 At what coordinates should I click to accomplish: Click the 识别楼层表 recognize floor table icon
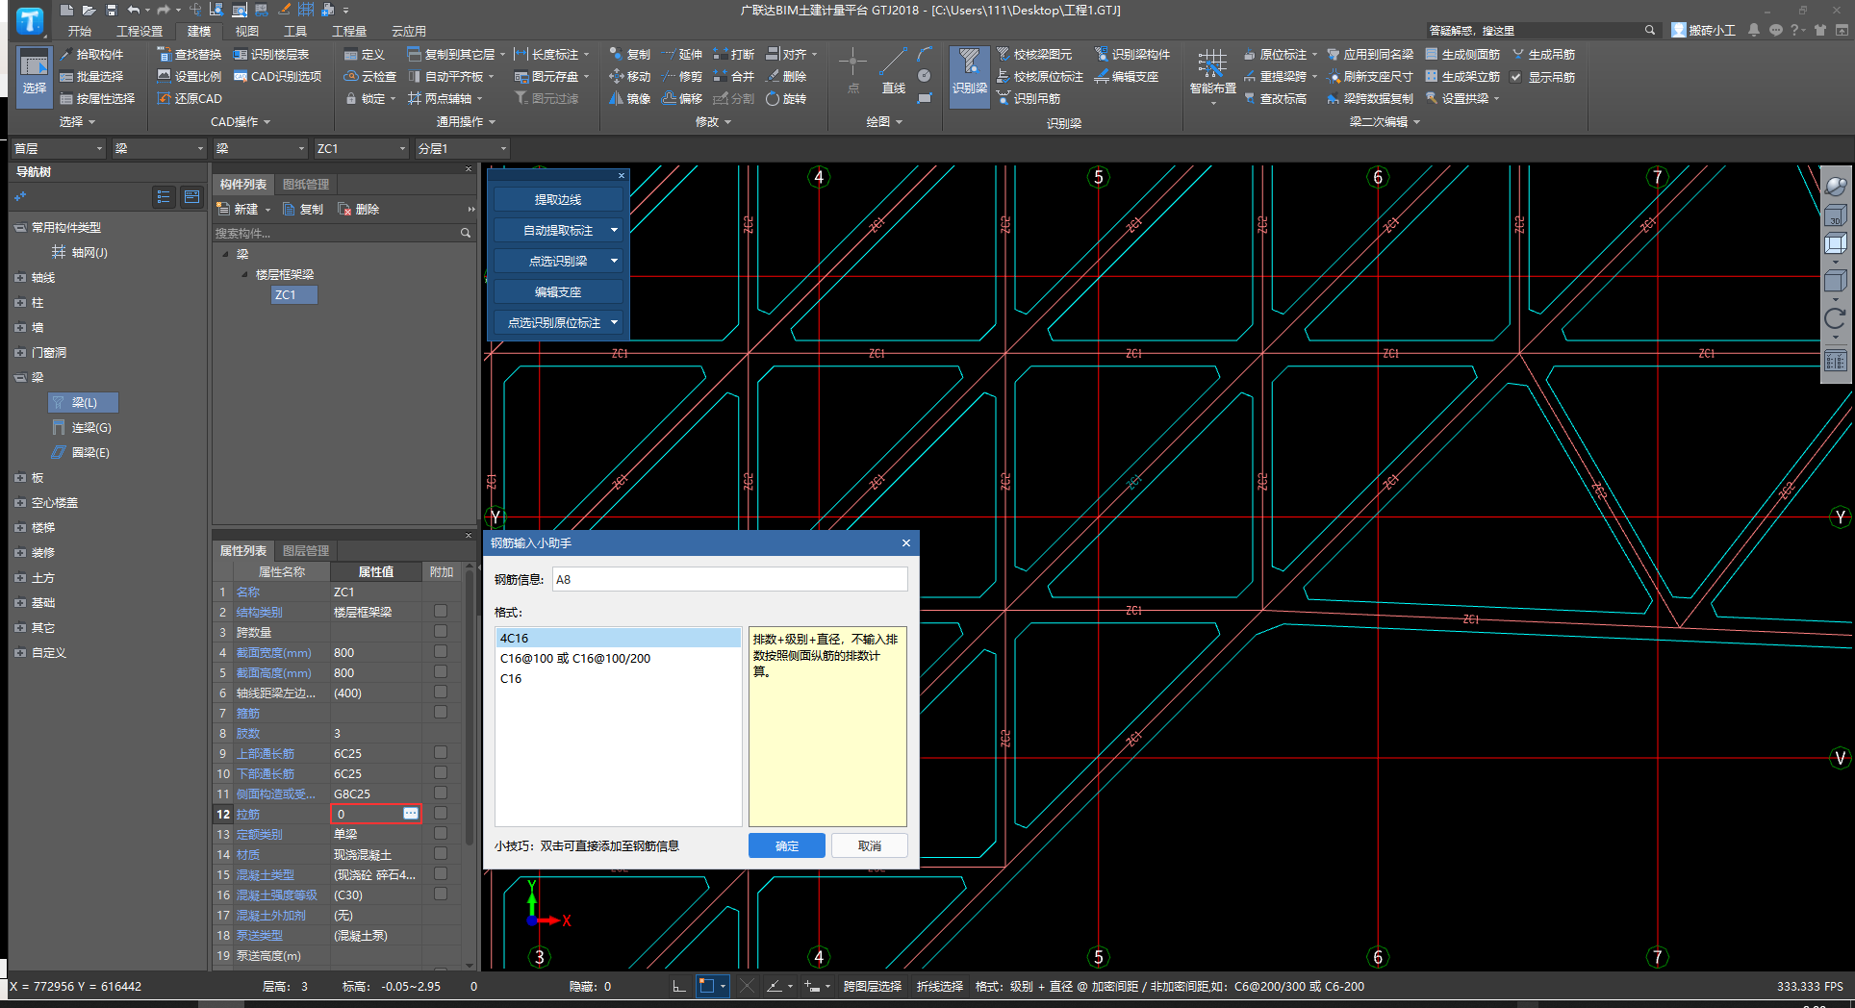[241, 55]
